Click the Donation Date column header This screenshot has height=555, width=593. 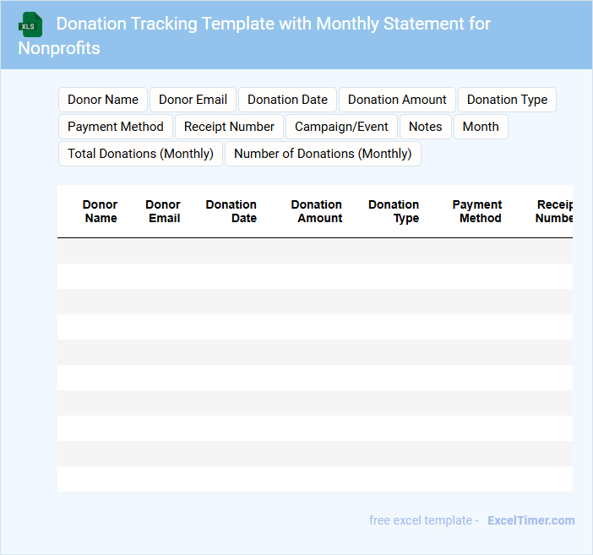[x=232, y=211]
